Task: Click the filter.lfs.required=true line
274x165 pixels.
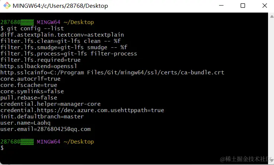Action: pos(40,60)
